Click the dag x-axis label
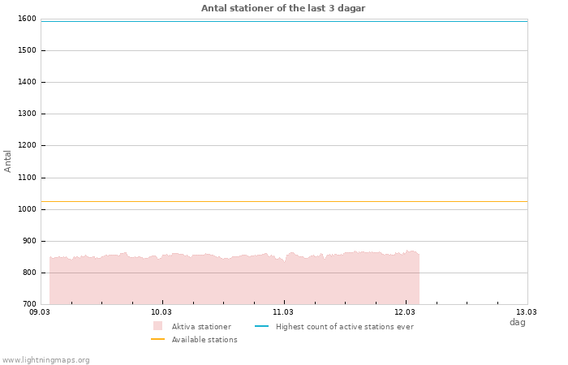Image resolution: width=568 pixels, height=365 pixels. 517,322
